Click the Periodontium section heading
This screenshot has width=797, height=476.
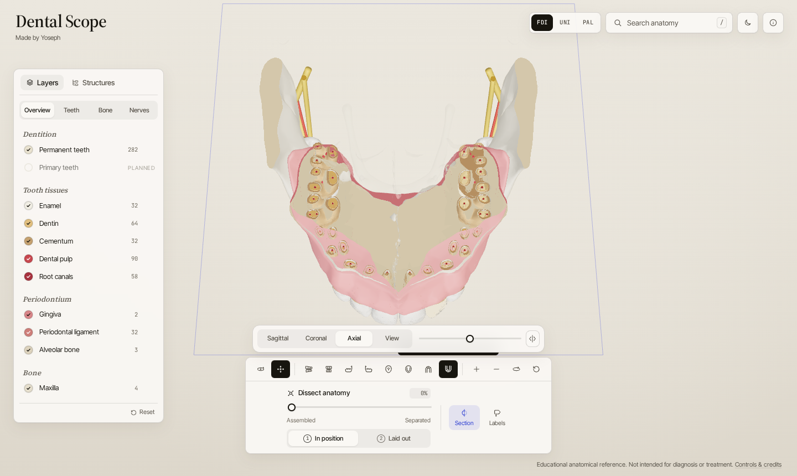pyautogui.click(x=47, y=299)
